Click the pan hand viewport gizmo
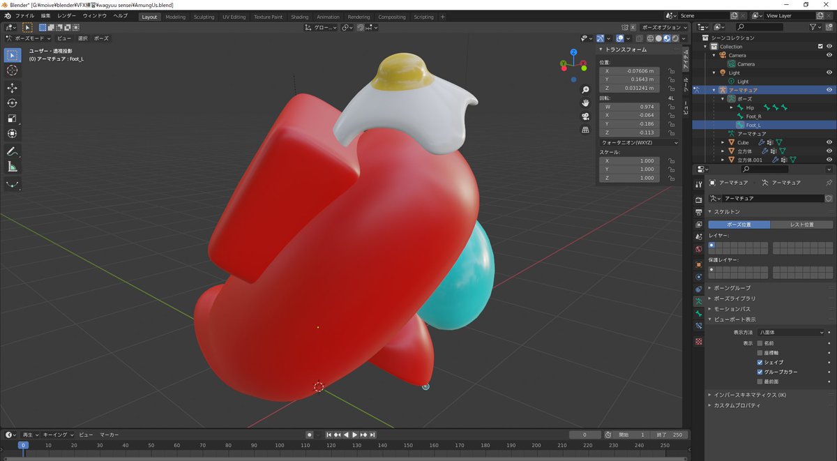This screenshot has width=837, height=461. pos(585,103)
